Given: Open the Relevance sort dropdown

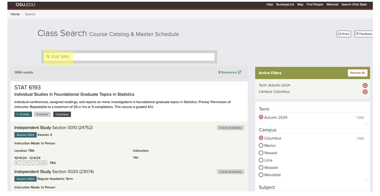Looking at the screenshot, I should (x=228, y=72).
